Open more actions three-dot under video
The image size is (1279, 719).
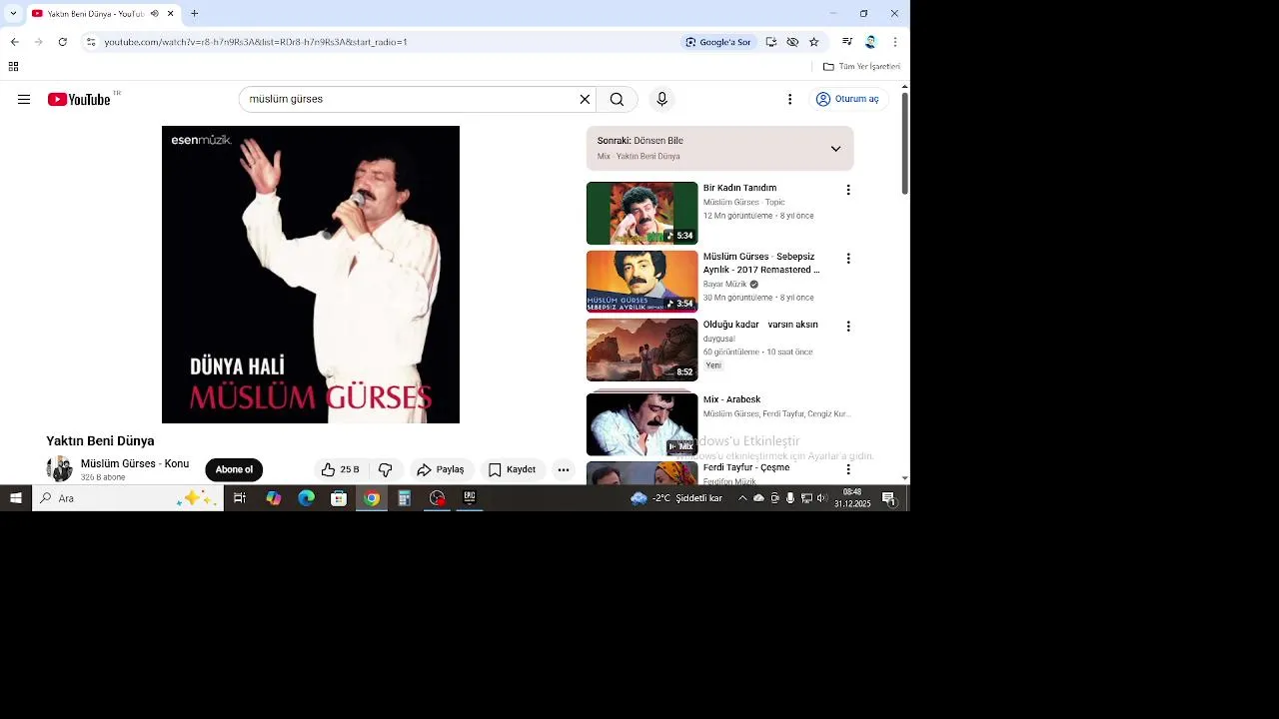564,469
